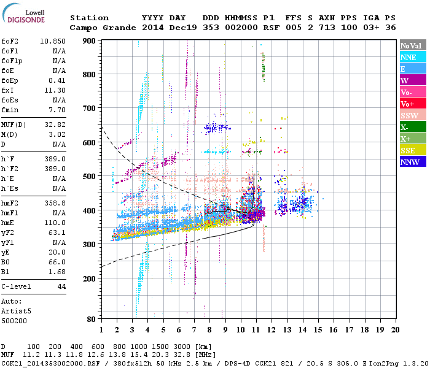
Task: Select the Vo+ red legend swatch
Action: pos(413,104)
